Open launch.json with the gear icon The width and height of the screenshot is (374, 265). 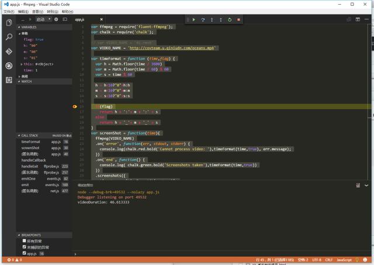tap(56, 19)
